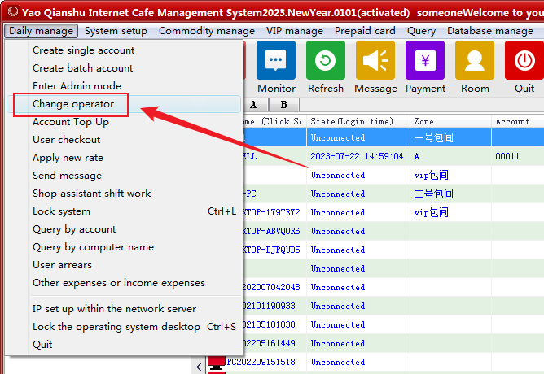
Task: Open the VIP manage menu
Action: click(295, 31)
